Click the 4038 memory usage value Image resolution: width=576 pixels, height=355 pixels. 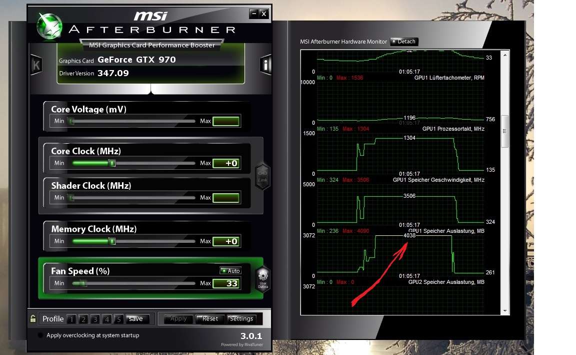coord(409,235)
